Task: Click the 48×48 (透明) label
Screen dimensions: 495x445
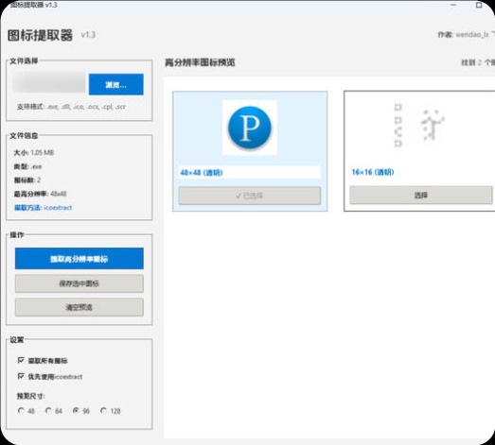Action: pyautogui.click(x=202, y=173)
